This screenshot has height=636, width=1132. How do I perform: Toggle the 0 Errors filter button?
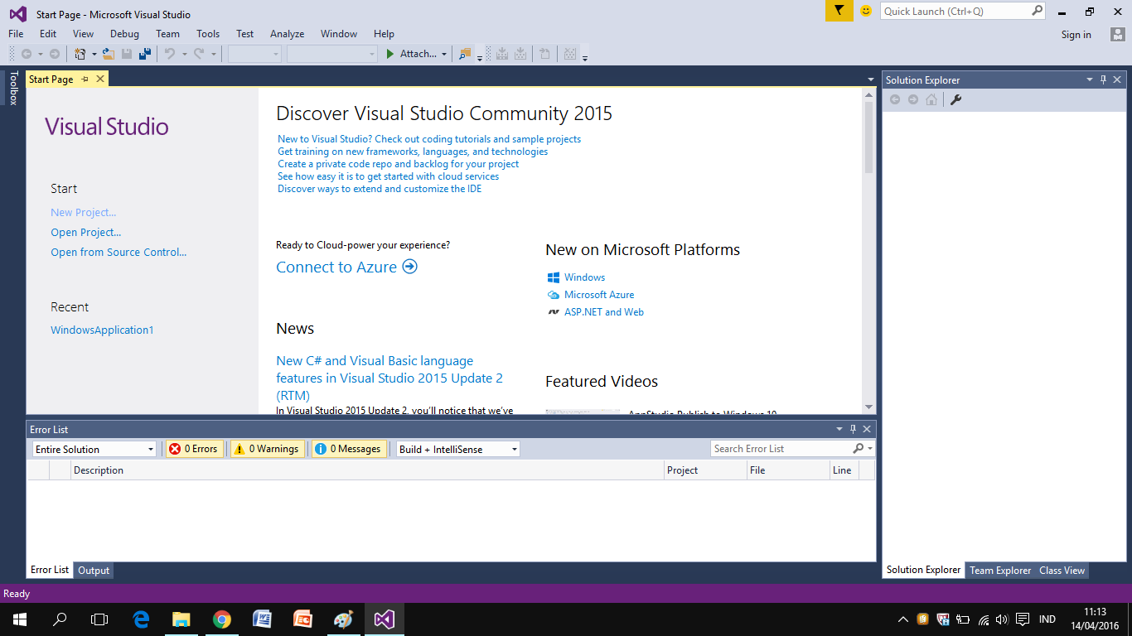click(194, 448)
